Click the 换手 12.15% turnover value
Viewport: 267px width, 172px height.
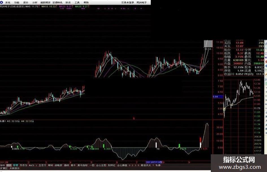[238, 67]
